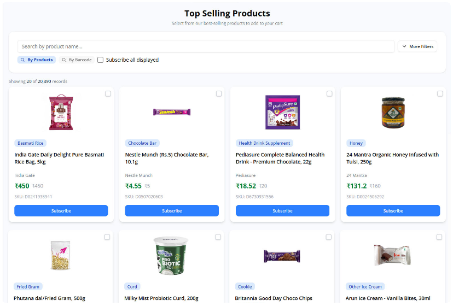The image size is (453, 306).
Task: Subscribe to 24 Mantra Organic Honey
Action: click(393, 211)
